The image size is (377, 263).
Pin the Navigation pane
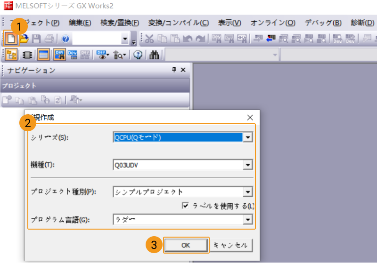pos(174,70)
